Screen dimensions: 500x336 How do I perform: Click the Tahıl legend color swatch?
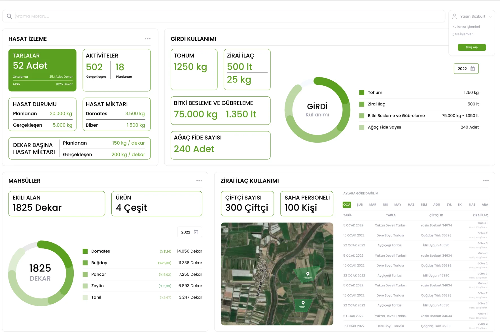click(x=85, y=297)
